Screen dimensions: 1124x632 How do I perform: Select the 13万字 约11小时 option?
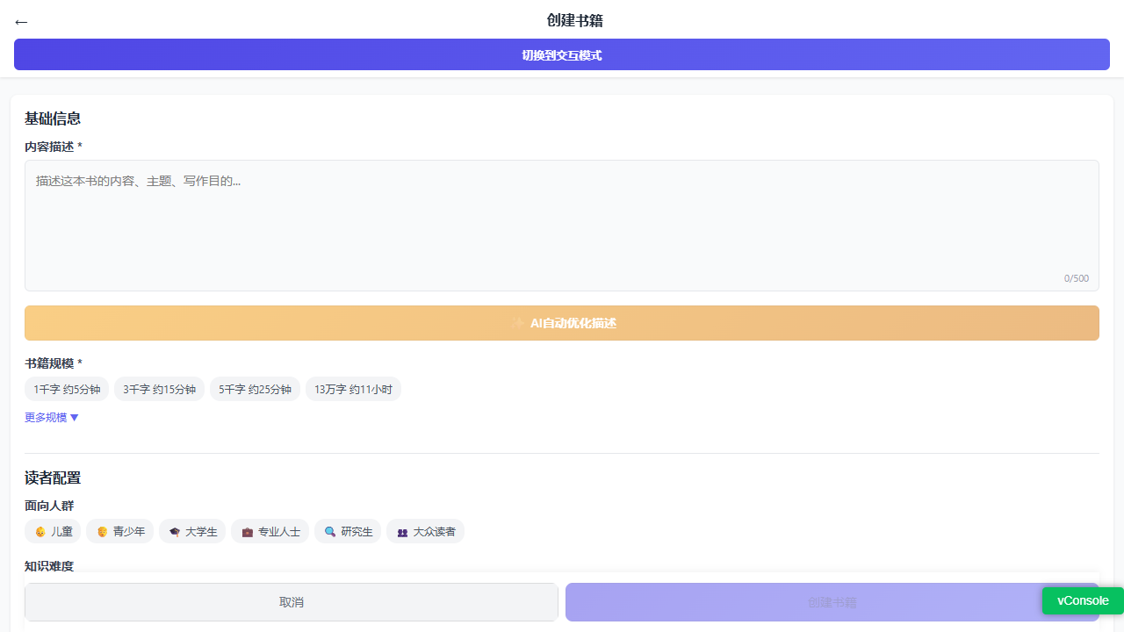[x=353, y=389]
